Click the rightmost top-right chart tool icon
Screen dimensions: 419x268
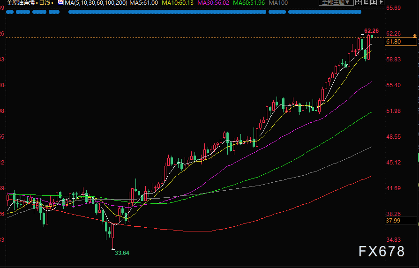point(380,3)
